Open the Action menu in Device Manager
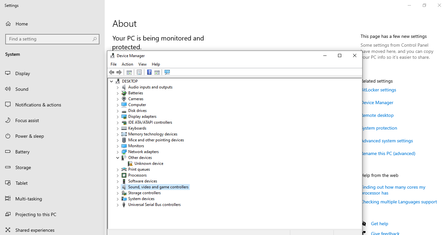Screen dimensions: 445x235 pyautogui.click(x=127, y=64)
